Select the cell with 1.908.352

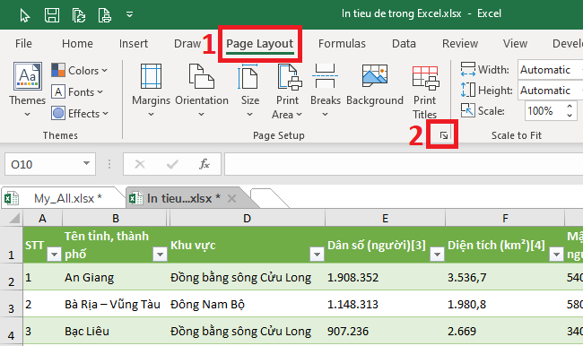click(x=385, y=277)
